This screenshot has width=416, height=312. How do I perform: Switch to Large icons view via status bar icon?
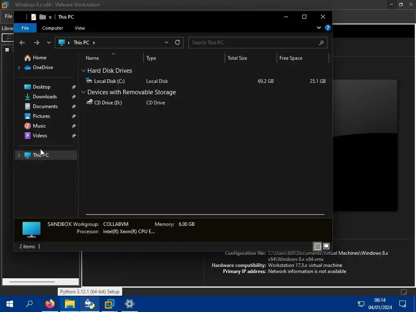(326, 247)
